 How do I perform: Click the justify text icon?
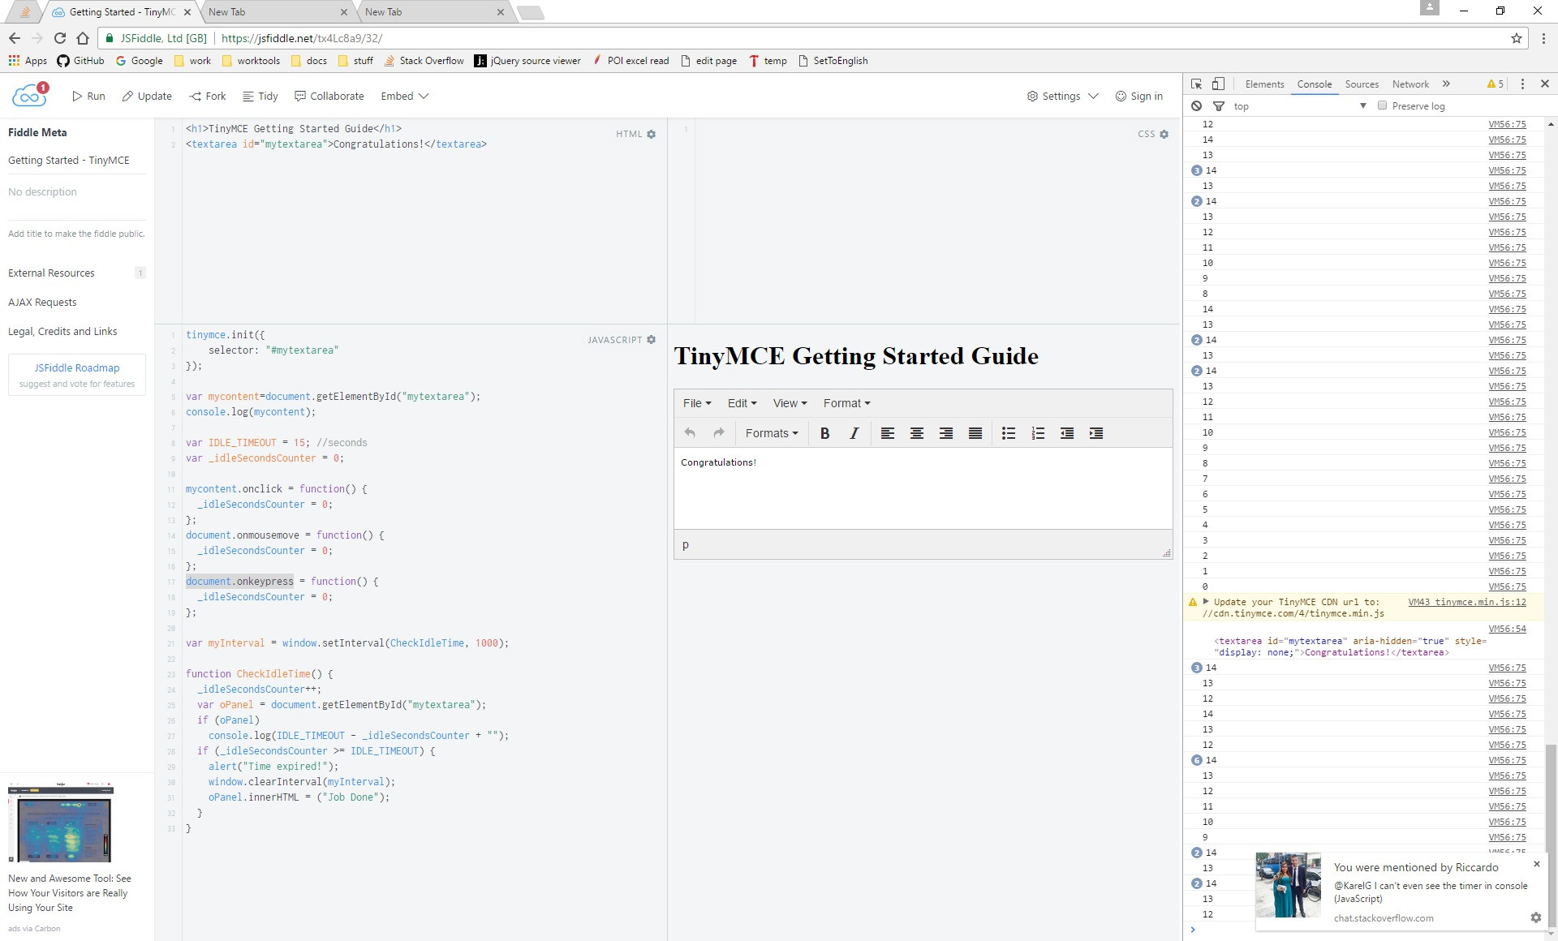click(975, 433)
